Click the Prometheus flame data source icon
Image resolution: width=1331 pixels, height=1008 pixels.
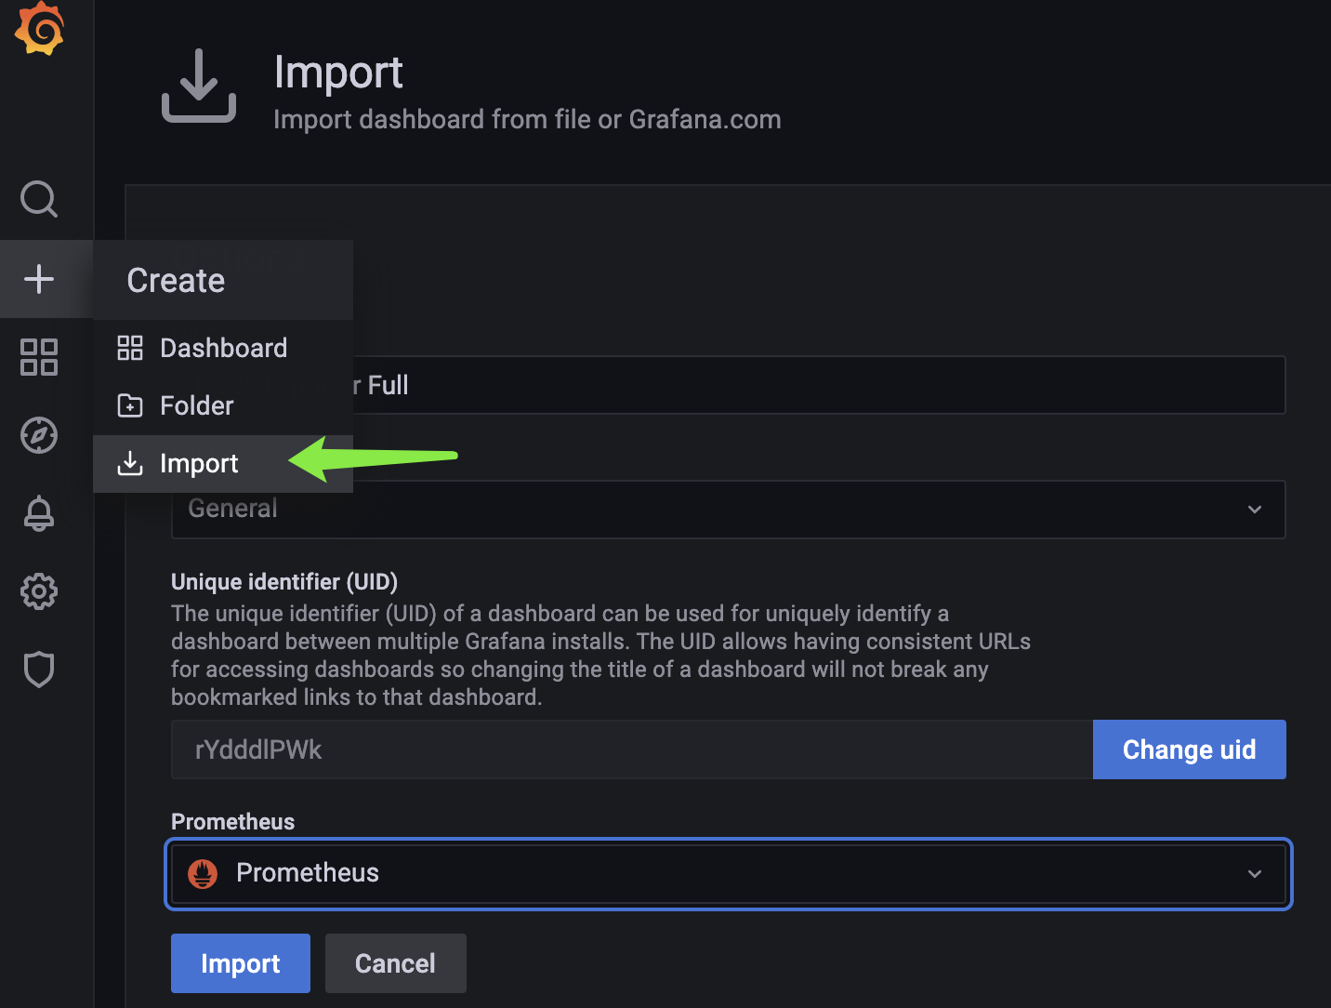tap(203, 873)
